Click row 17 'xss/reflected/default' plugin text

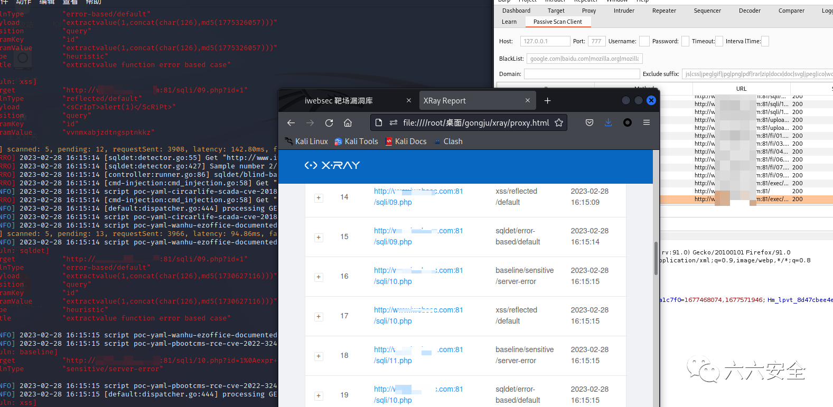pos(516,316)
